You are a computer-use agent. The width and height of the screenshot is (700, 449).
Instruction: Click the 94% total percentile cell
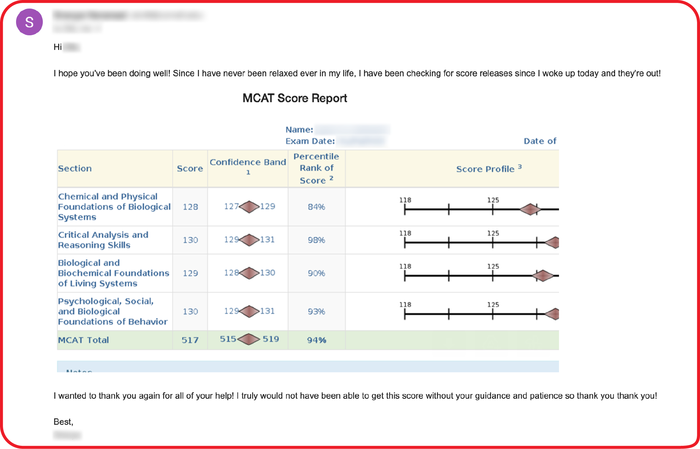point(316,340)
